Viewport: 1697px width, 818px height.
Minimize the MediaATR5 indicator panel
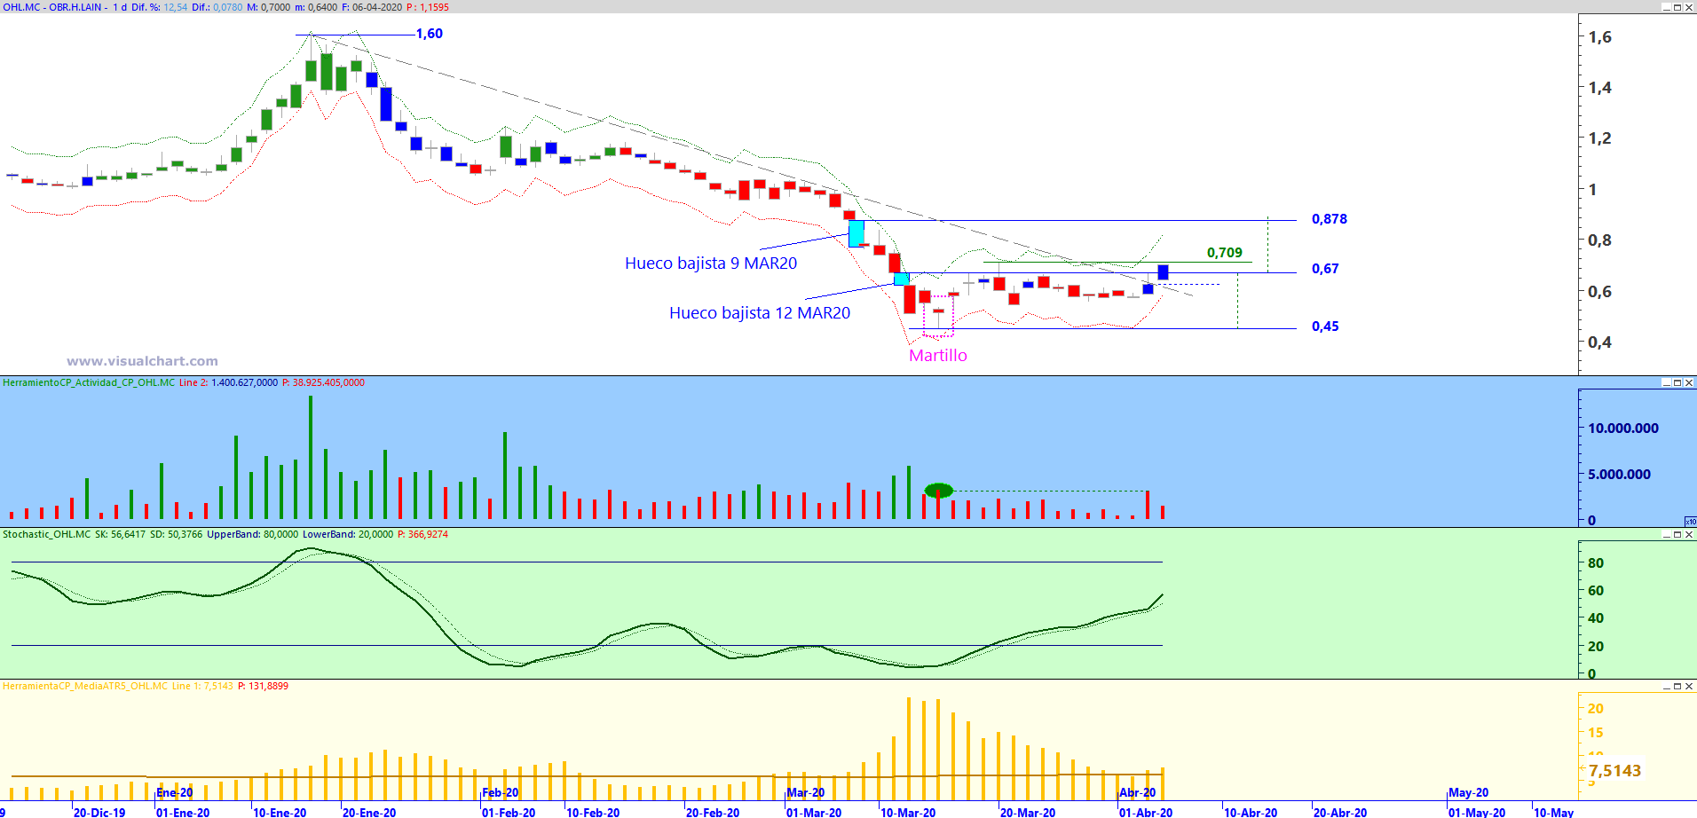coord(1666,686)
